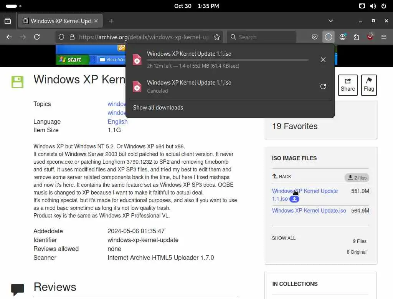Click the Reviews speech bubble icon
393x299 pixels.
(x=18, y=290)
